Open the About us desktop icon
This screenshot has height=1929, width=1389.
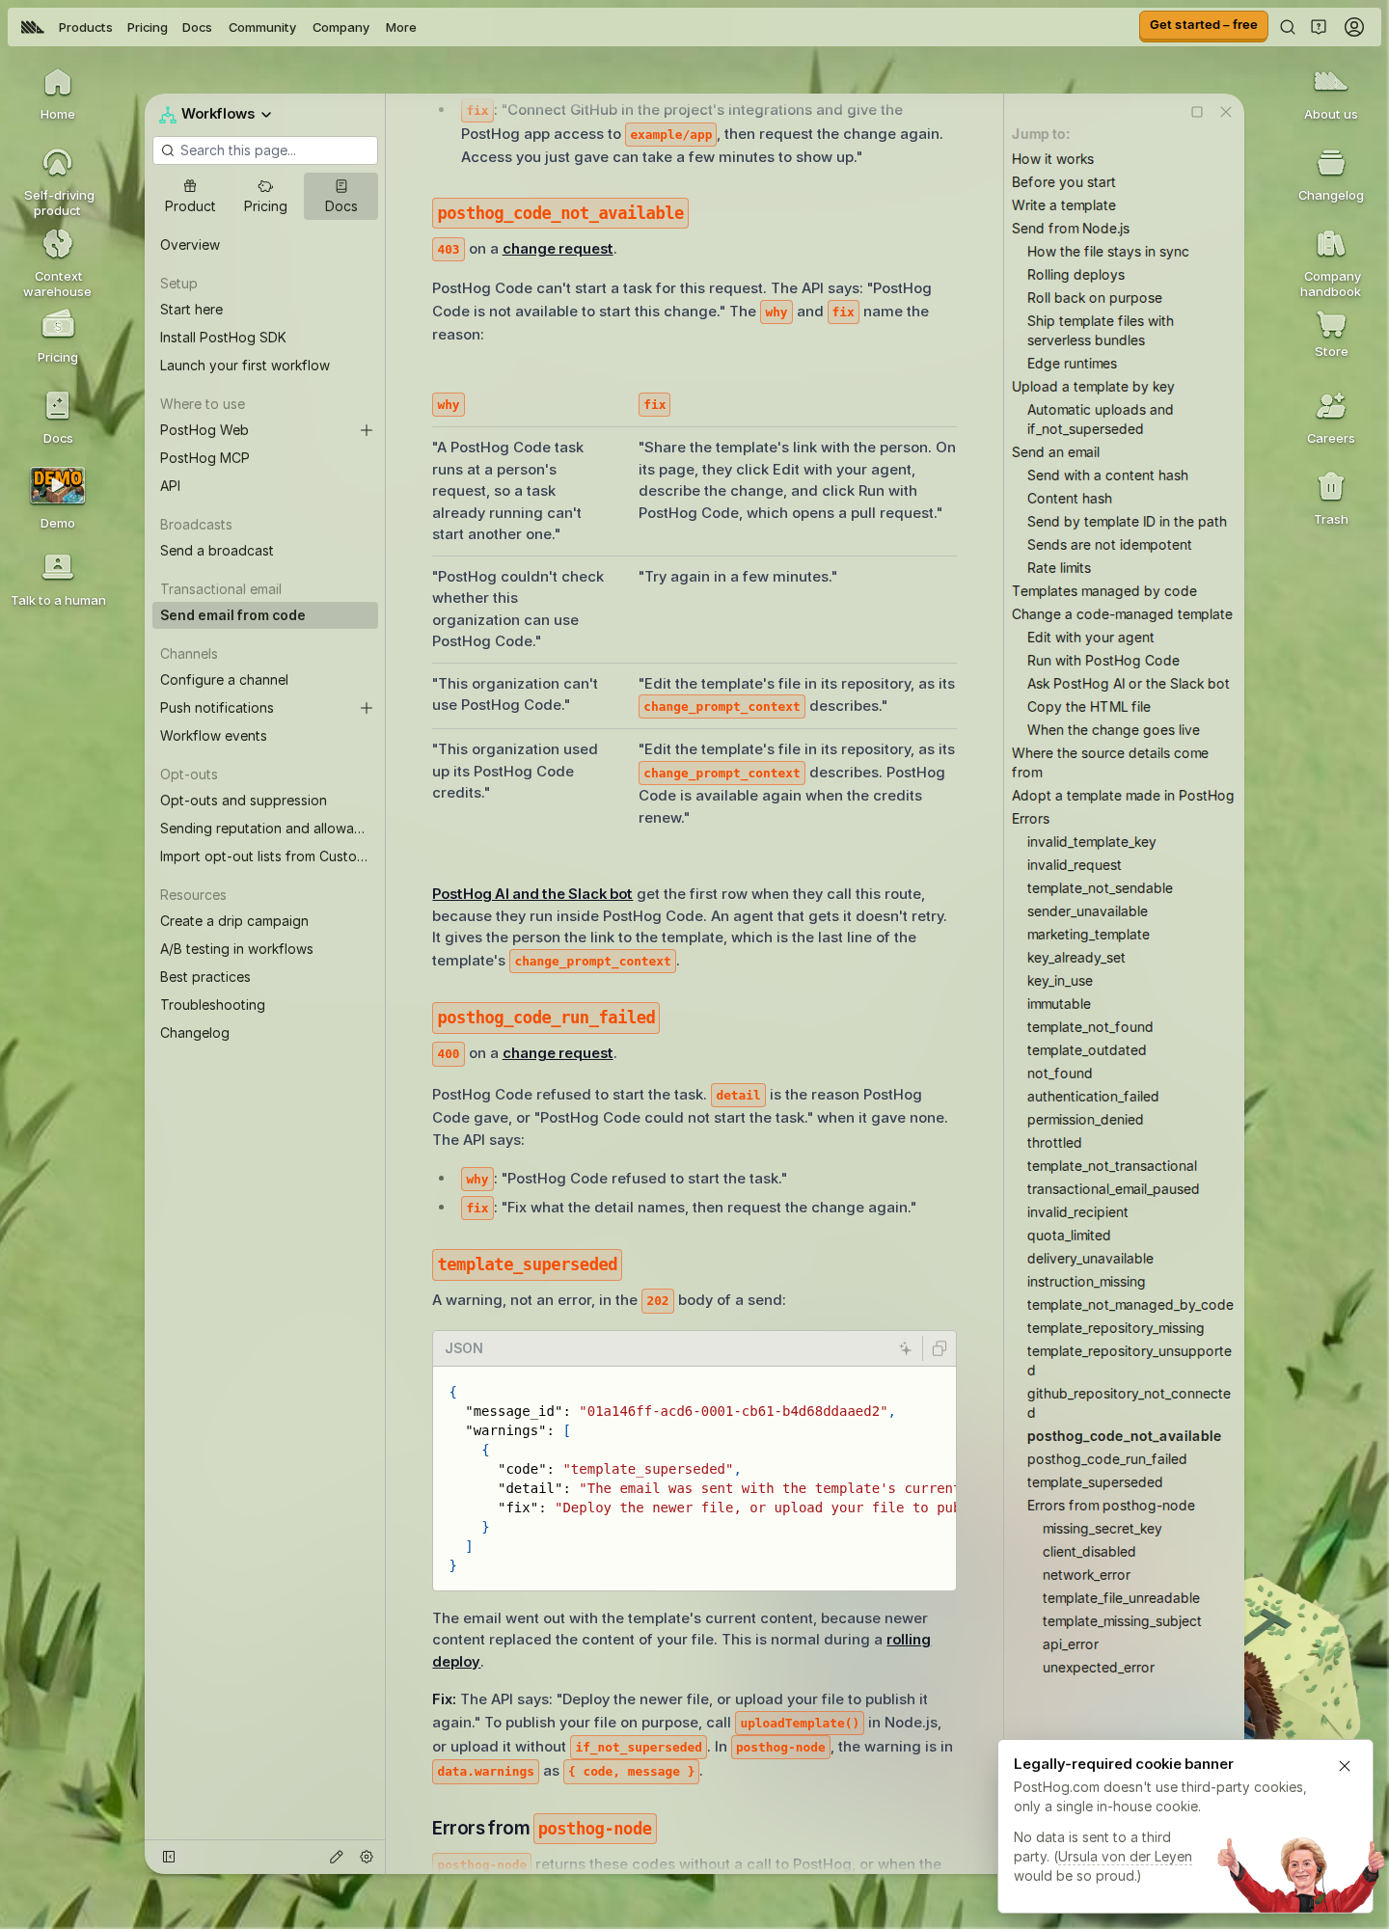coord(1330,94)
